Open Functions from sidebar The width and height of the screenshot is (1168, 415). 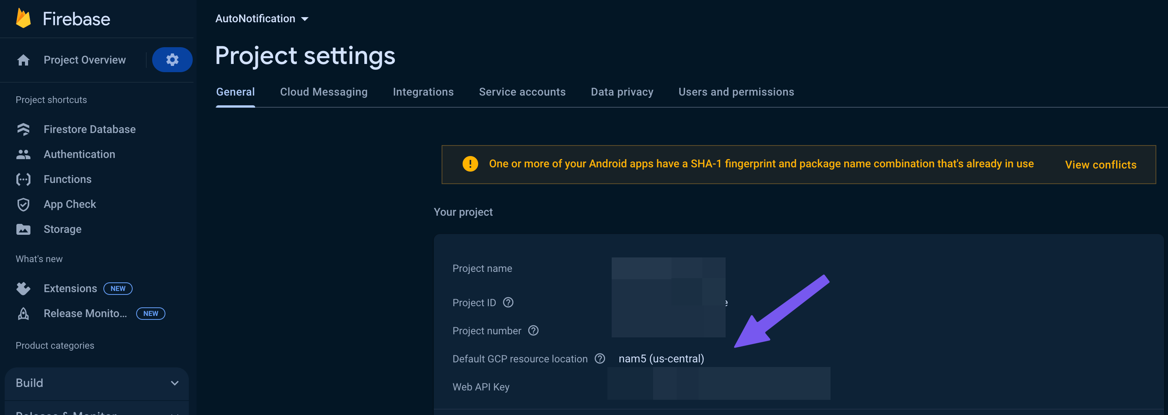click(x=67, y=179)
